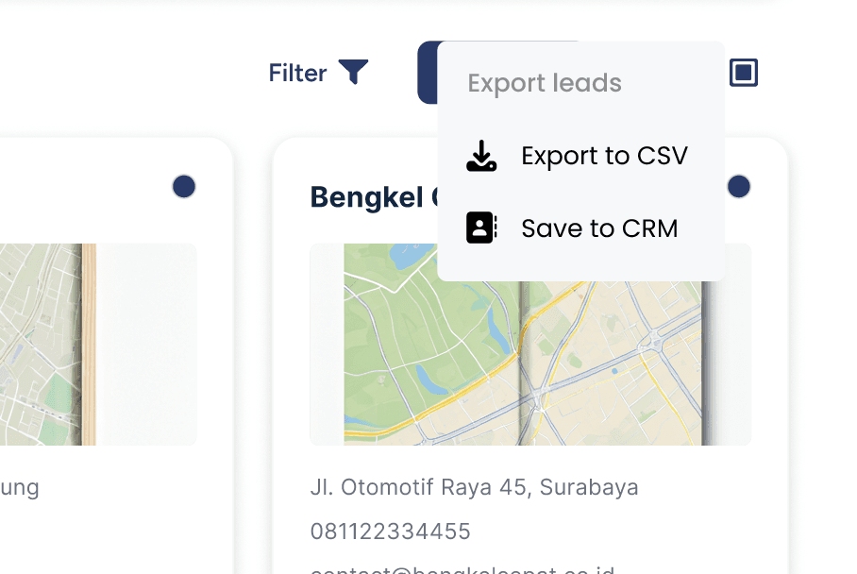Click the Filter funnel icon

[353, 72]
